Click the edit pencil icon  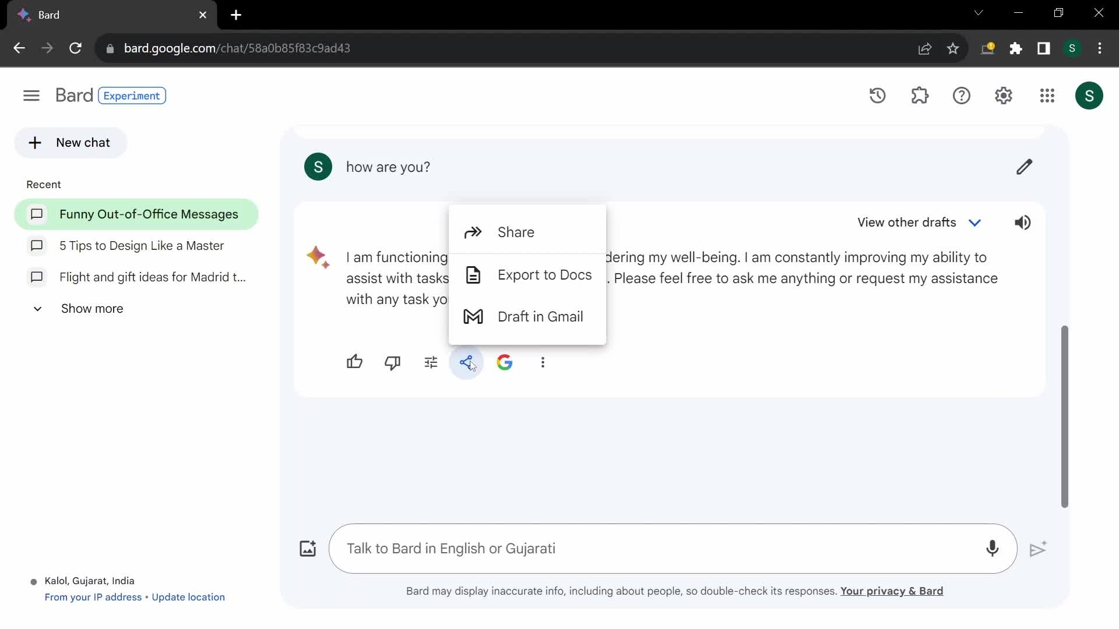coord(1023,167)
